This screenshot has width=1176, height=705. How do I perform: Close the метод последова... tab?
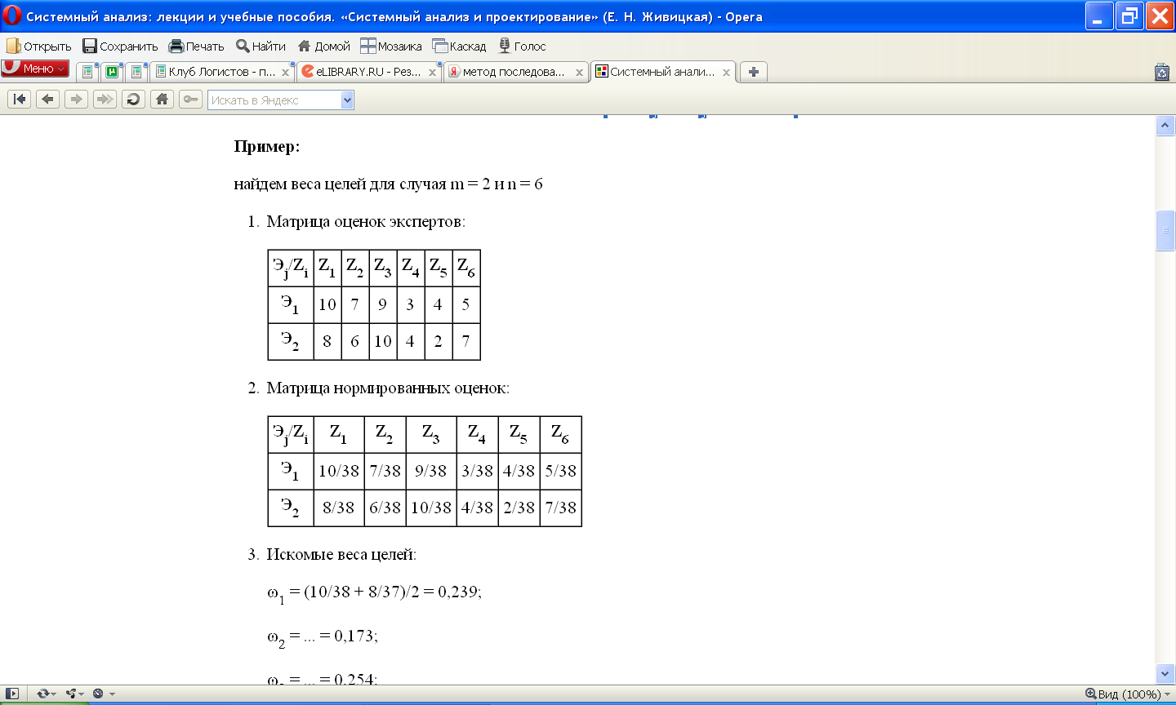click(x=579, y=73)
